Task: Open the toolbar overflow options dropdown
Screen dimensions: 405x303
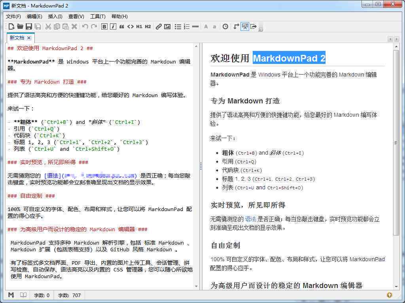Action: click(x=261, y=27)
